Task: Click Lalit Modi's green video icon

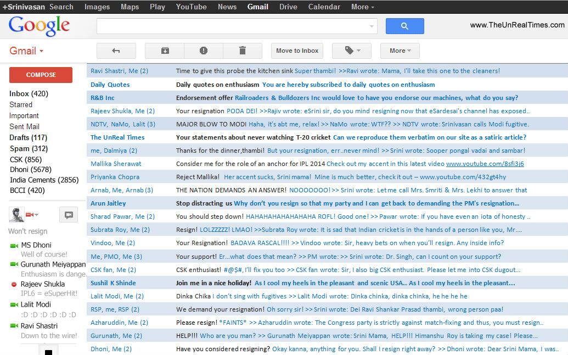Action: [x=14, y=304]
